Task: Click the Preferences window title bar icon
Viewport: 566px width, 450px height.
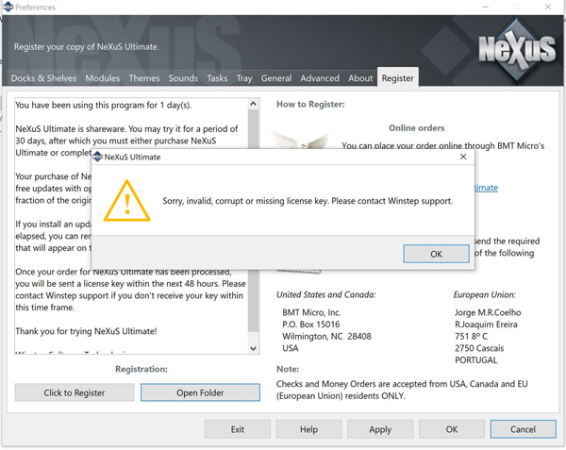Action: click(x=7, y=8)
